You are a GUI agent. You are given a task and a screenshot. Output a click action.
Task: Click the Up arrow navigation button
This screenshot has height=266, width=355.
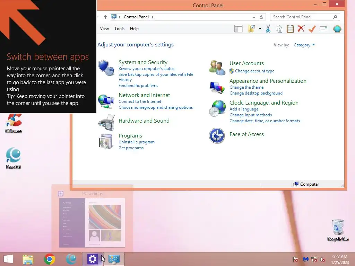[105, 17]
